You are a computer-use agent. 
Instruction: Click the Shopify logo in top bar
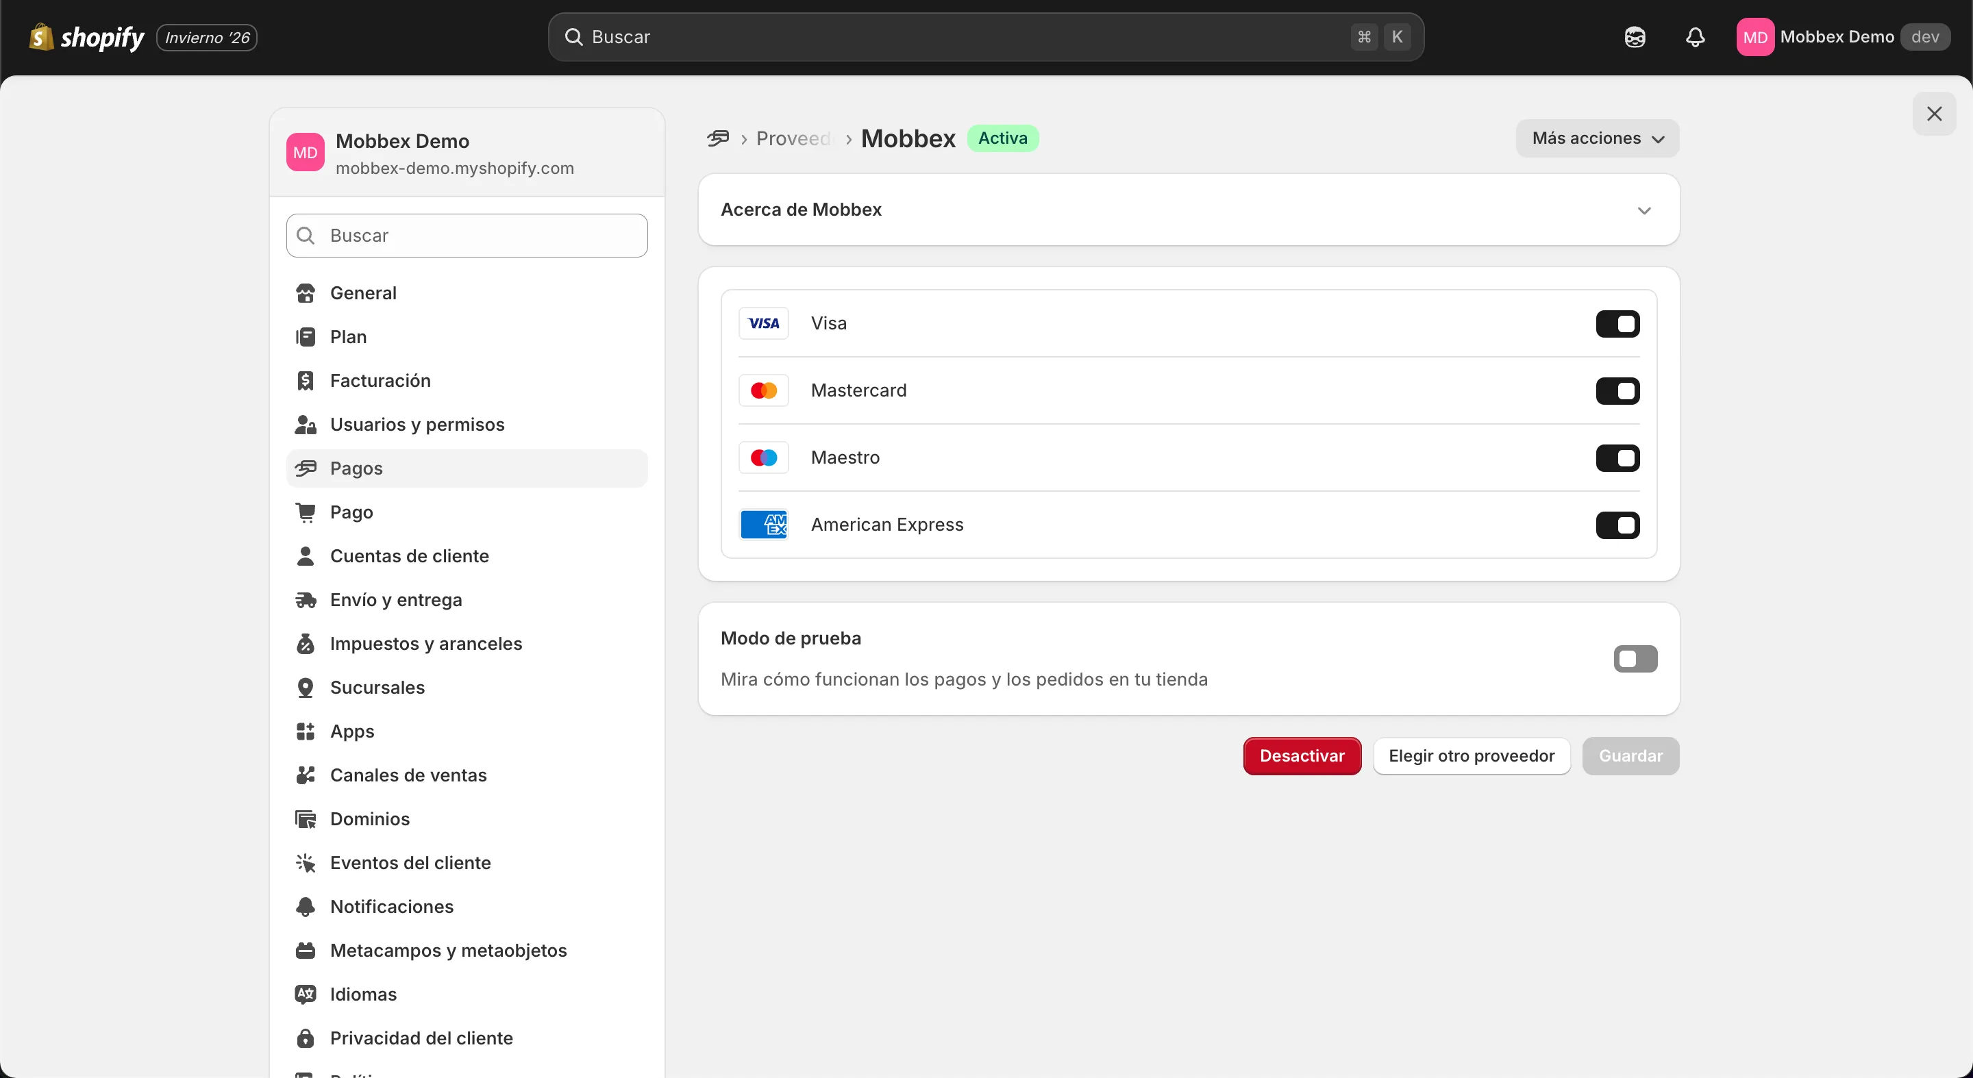86,37
